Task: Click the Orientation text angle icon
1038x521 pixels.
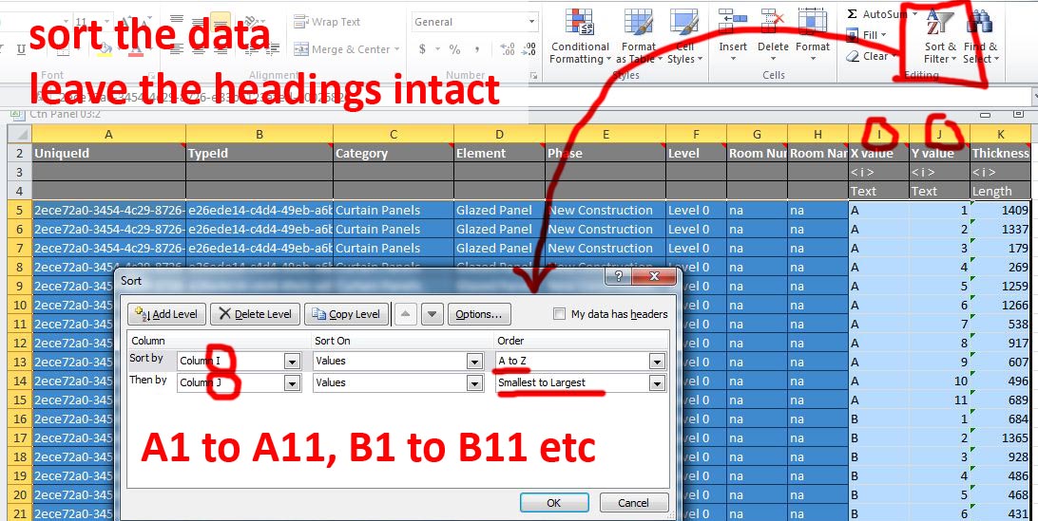Action: pos(252,22)
